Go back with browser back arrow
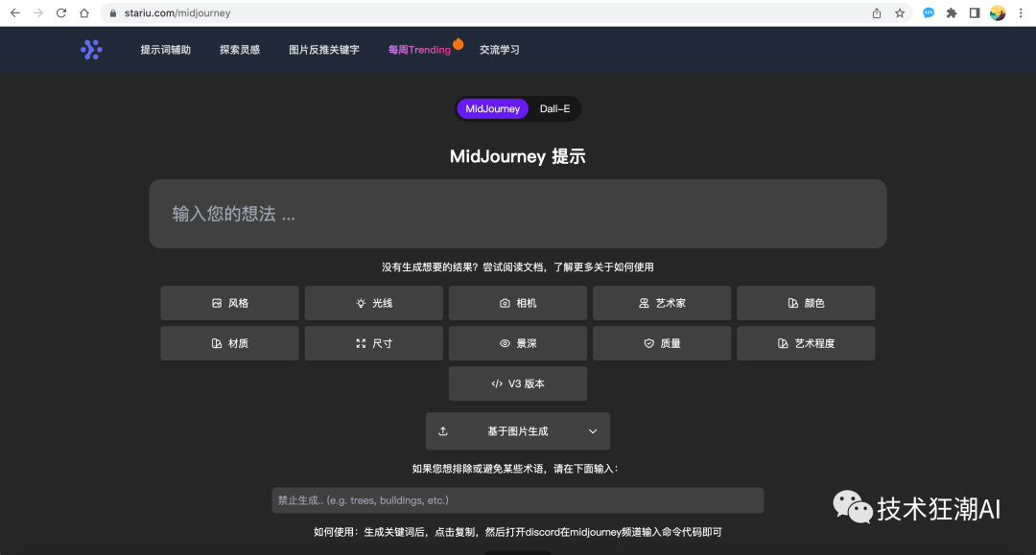Screen dimensions: 1036x555 tap(14, 13)
